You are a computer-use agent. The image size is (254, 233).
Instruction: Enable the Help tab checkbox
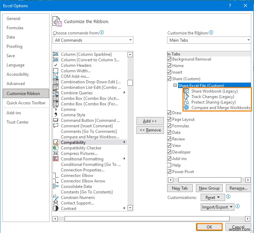(169, 165)
